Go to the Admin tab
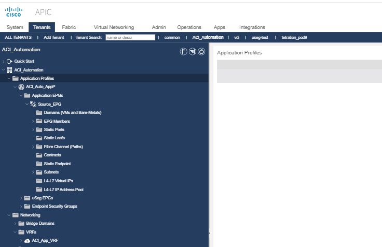 pyautogui.click(x=159, y=27)
